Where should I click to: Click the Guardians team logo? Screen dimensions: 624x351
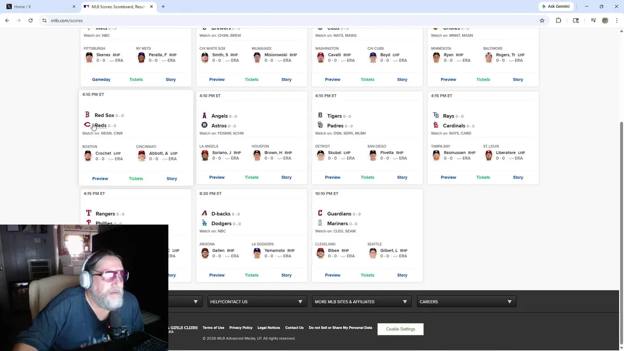[x=320, y=214]
